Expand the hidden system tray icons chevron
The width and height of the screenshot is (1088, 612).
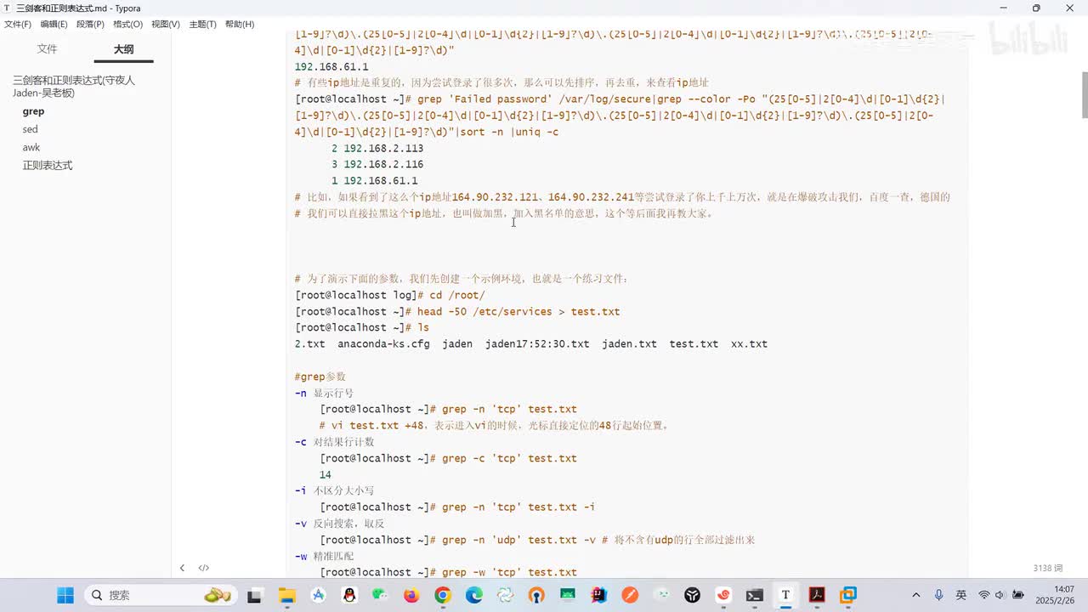pyautogui.click(x=916, y=595)
